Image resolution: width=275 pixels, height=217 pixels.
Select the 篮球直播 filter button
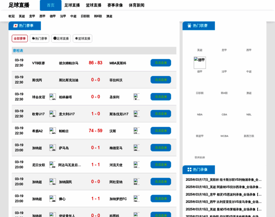point(82,38)
